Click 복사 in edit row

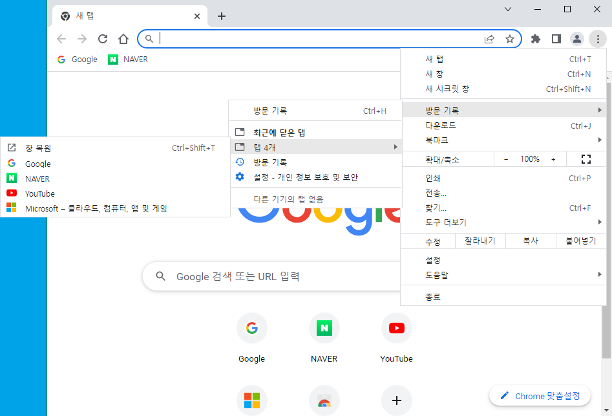(531, 241)
